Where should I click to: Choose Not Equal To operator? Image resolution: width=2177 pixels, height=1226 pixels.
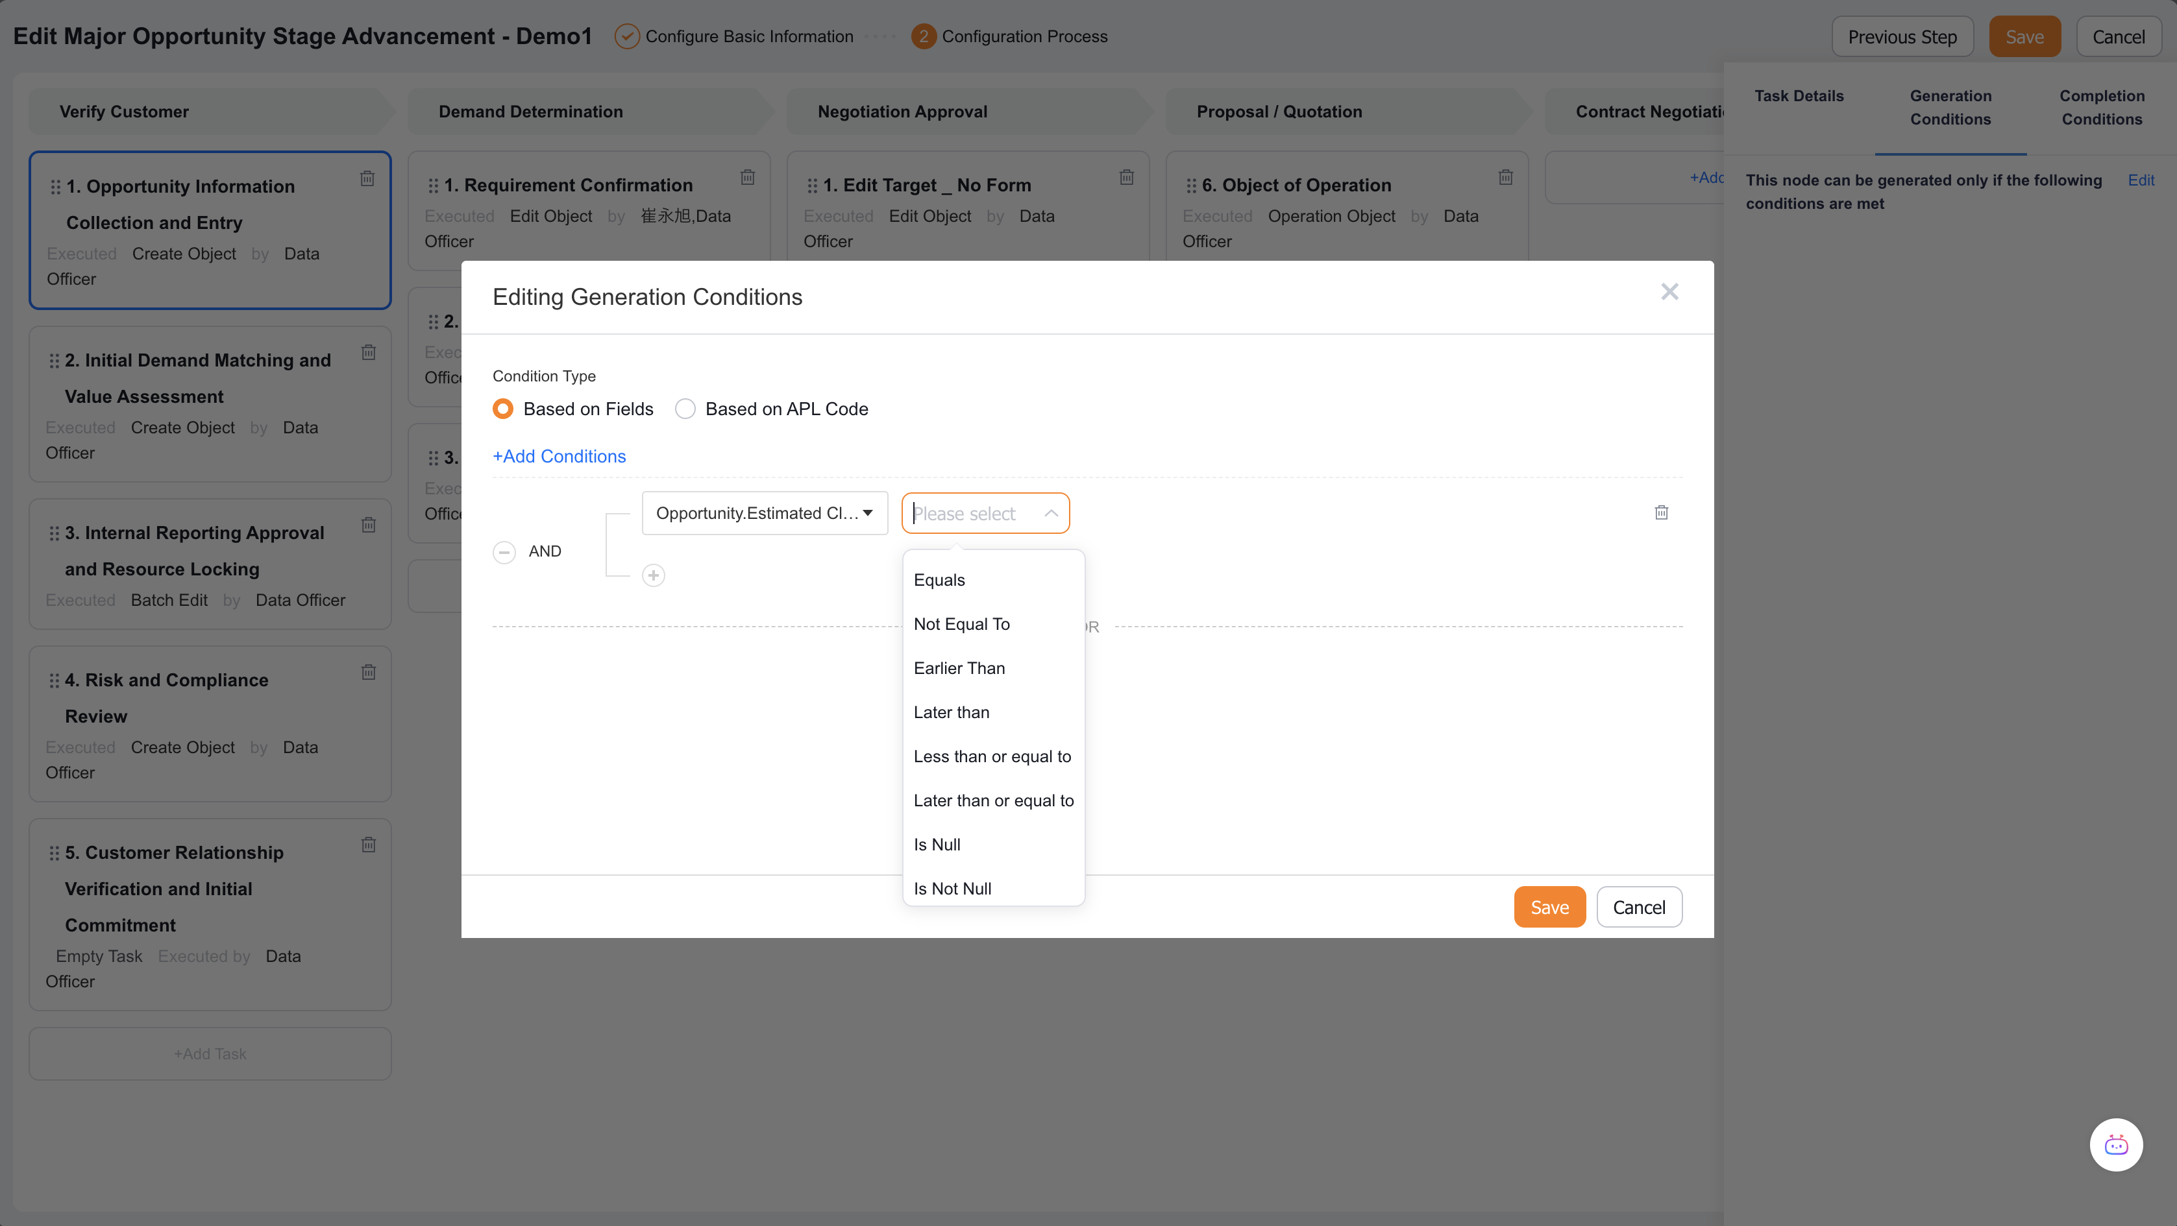[x=994, y=624]
